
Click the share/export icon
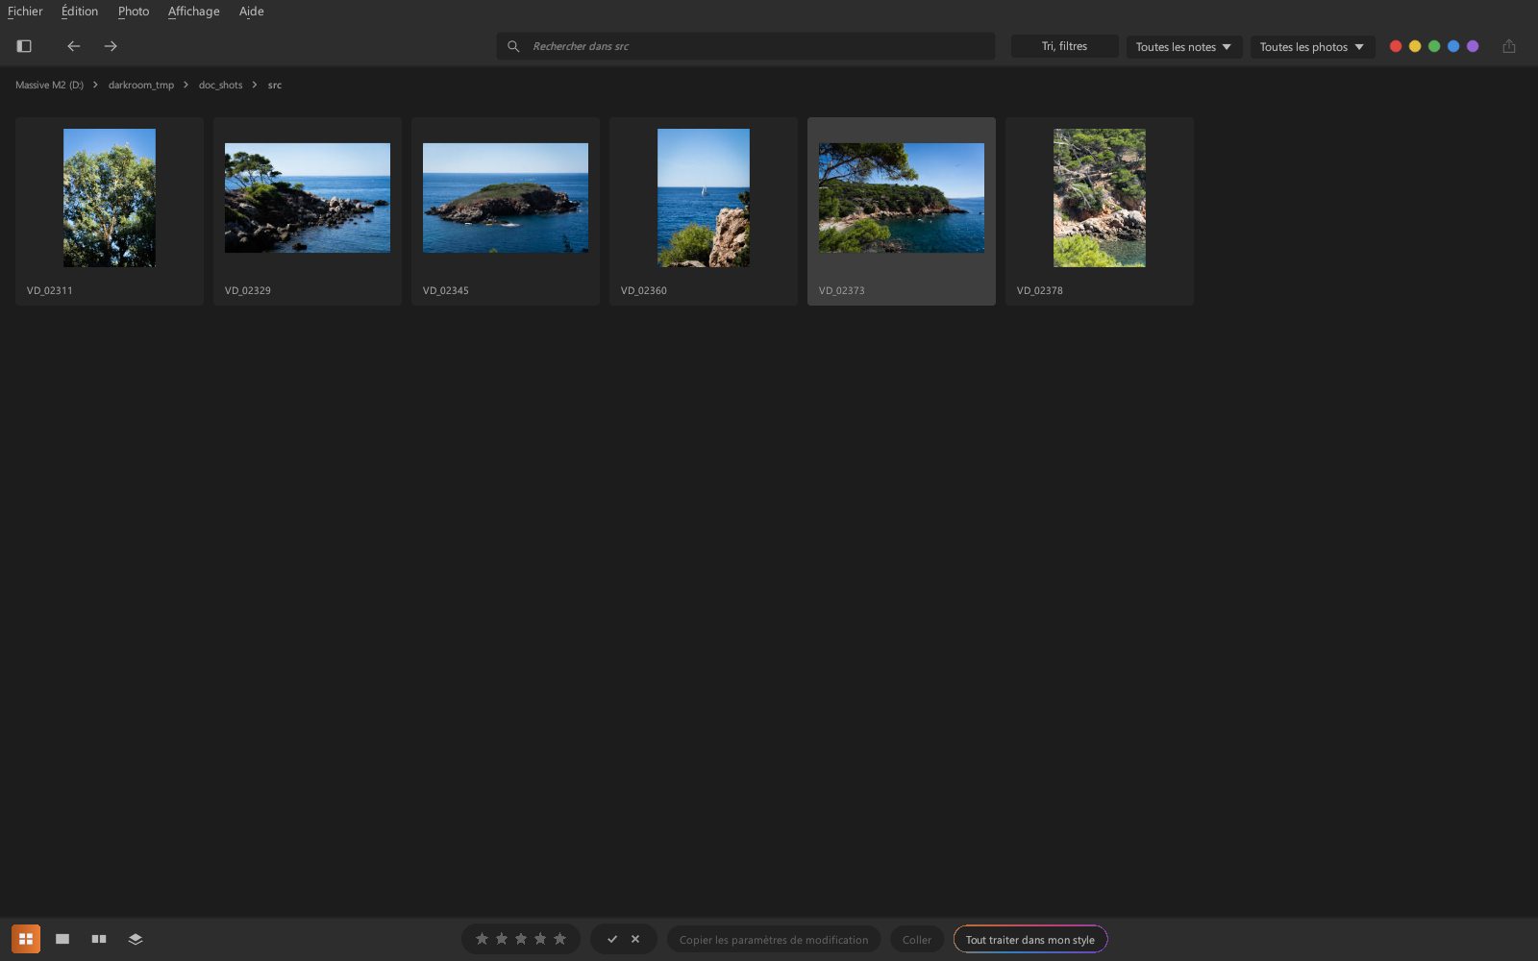coord(1509,46)
